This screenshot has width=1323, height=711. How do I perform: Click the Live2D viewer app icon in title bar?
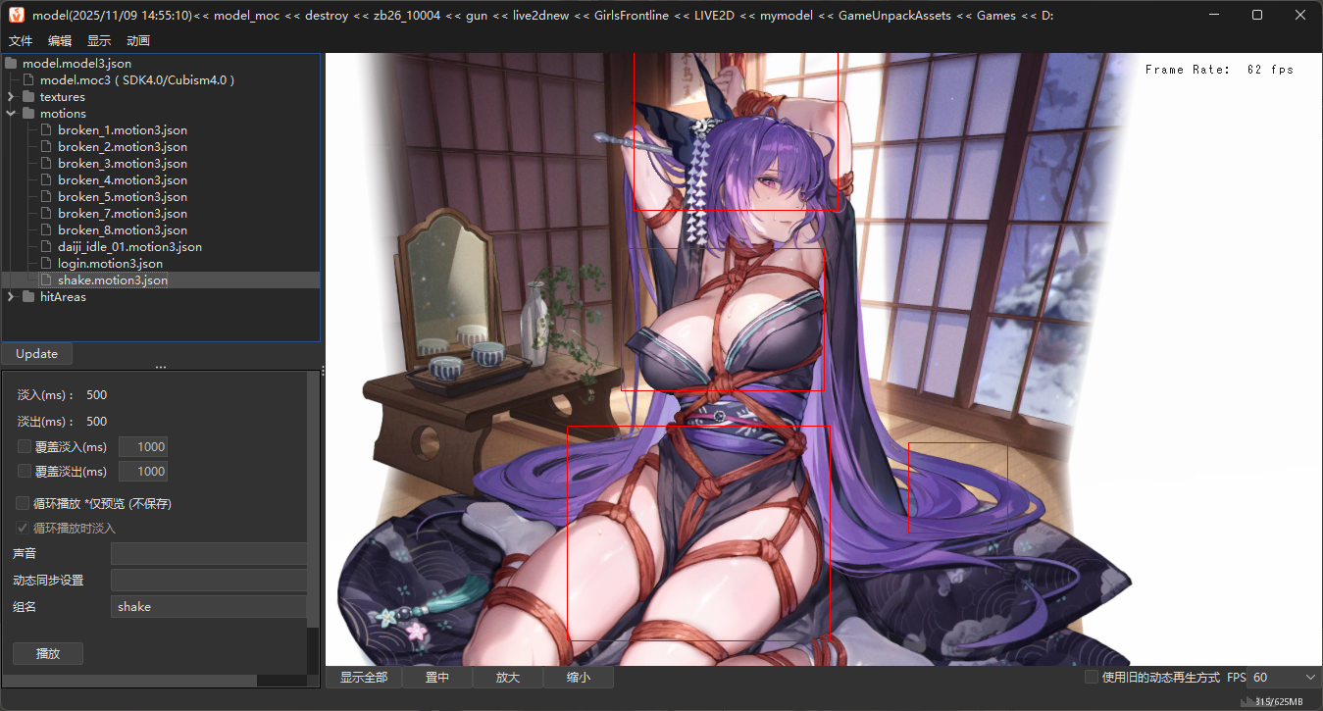[x=17, y=16]
